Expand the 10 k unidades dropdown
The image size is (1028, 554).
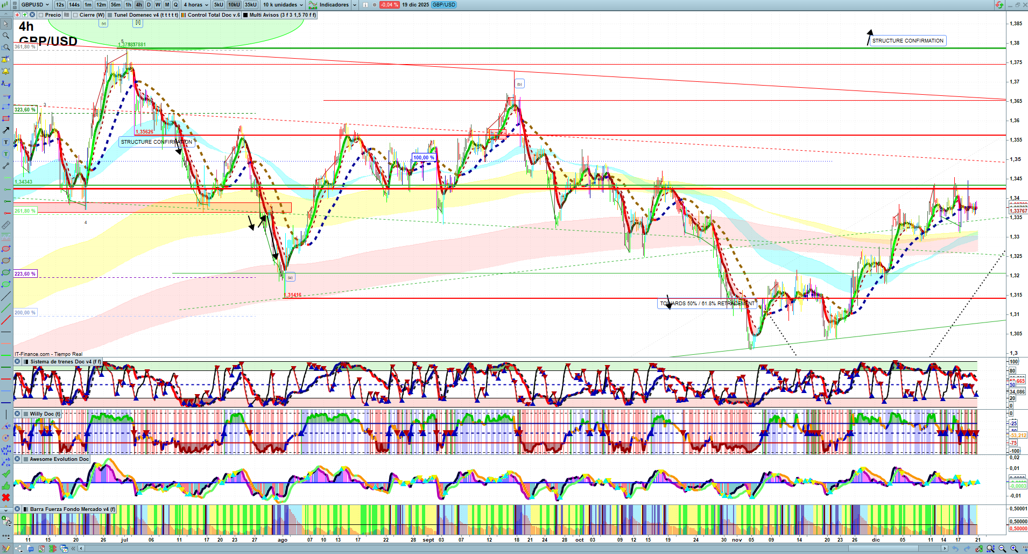click(283, 5)
